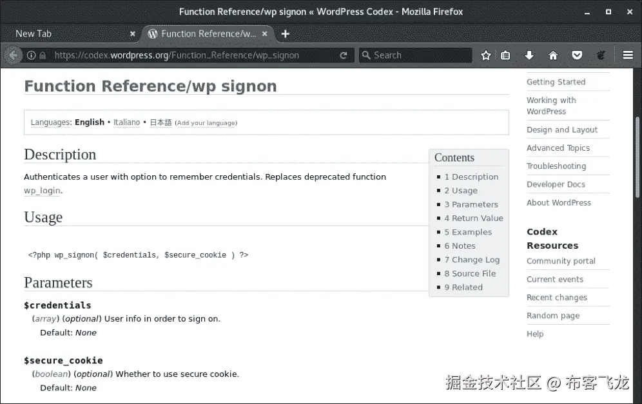Open Random page link

pyautogui.click(x=553, y=316)
